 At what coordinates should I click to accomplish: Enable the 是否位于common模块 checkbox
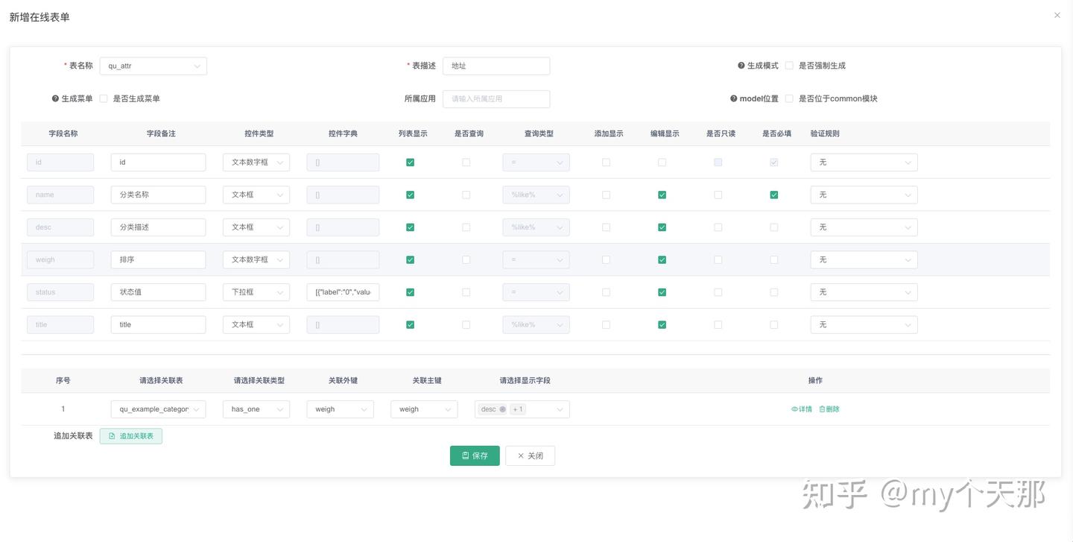(x=788, y=98)
